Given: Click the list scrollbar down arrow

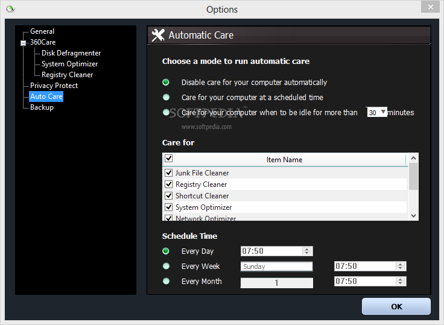Looking at the screenshot, I should [413, 216].
